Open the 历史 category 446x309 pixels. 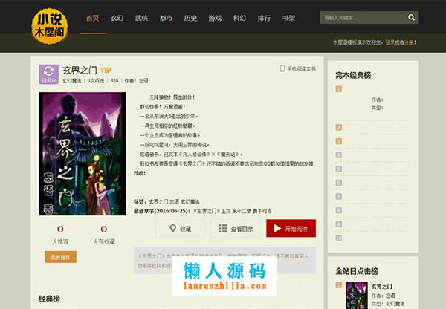(190, 18)
